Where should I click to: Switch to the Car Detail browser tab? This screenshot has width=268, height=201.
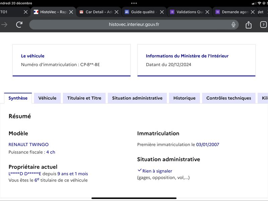point(99,12)
